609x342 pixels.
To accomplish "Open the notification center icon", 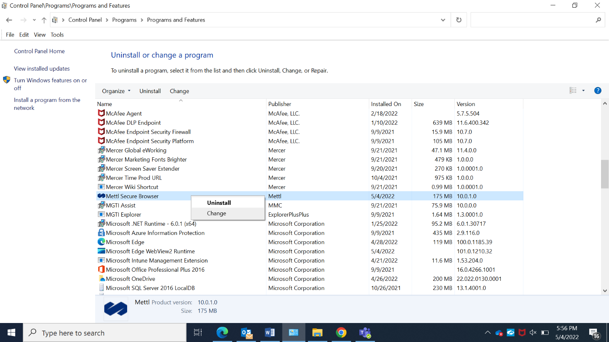I will 594,333.
